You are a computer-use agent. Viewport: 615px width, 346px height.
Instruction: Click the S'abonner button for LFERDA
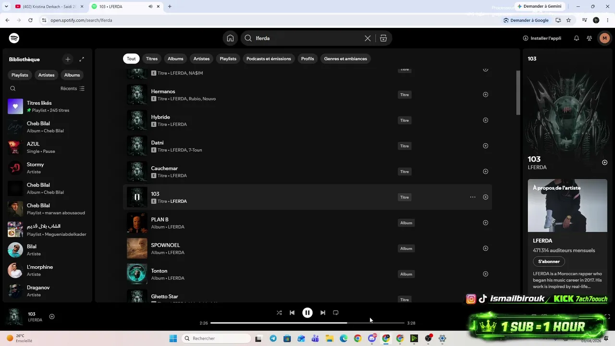point(549,261)
